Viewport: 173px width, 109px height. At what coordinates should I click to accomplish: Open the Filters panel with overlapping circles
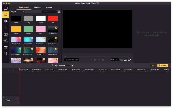coord(6,41)
